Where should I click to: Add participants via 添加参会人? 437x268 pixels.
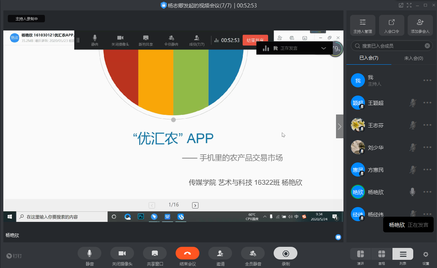(420, 25)
